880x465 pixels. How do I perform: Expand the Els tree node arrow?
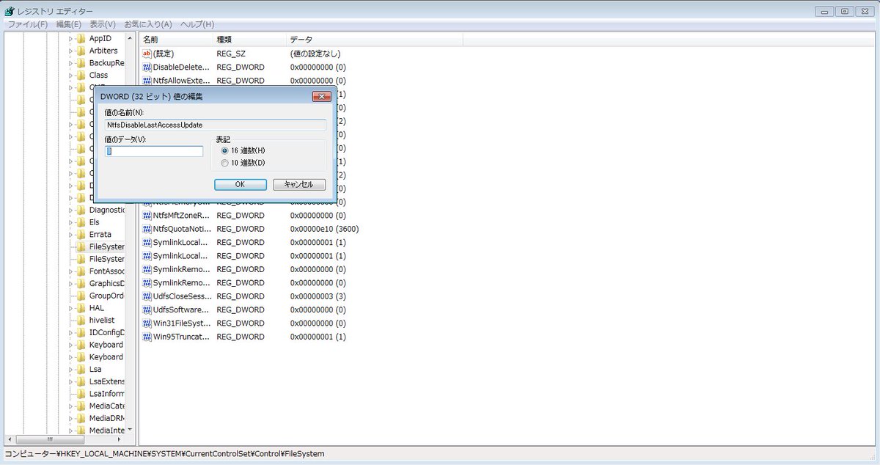pos(71,222)
